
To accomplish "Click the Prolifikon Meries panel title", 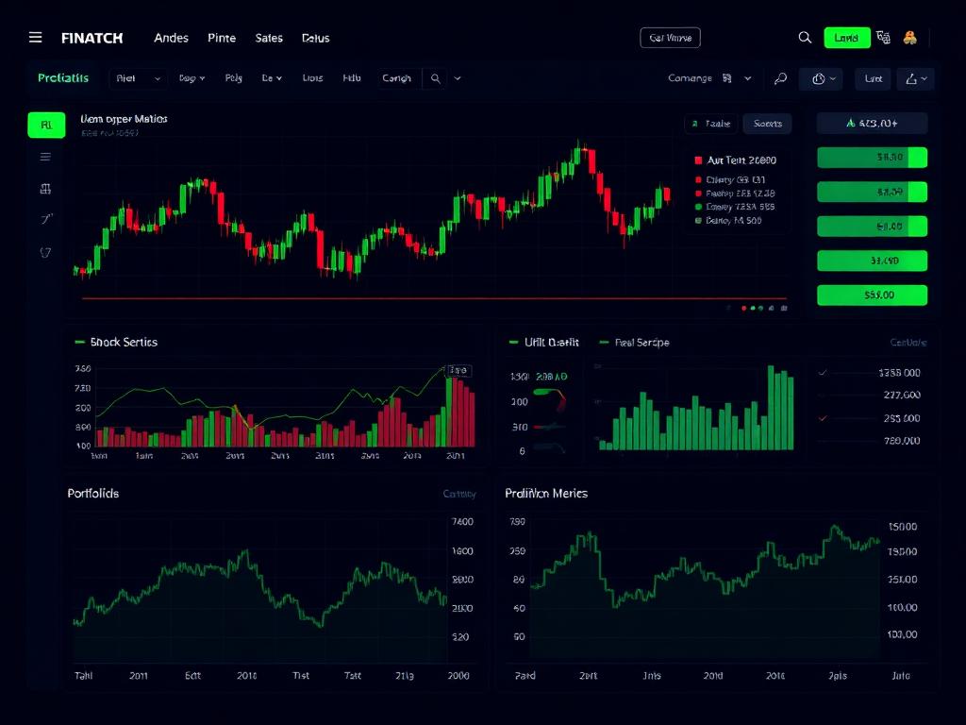I will pyautogui.click(x=546, y=493).
